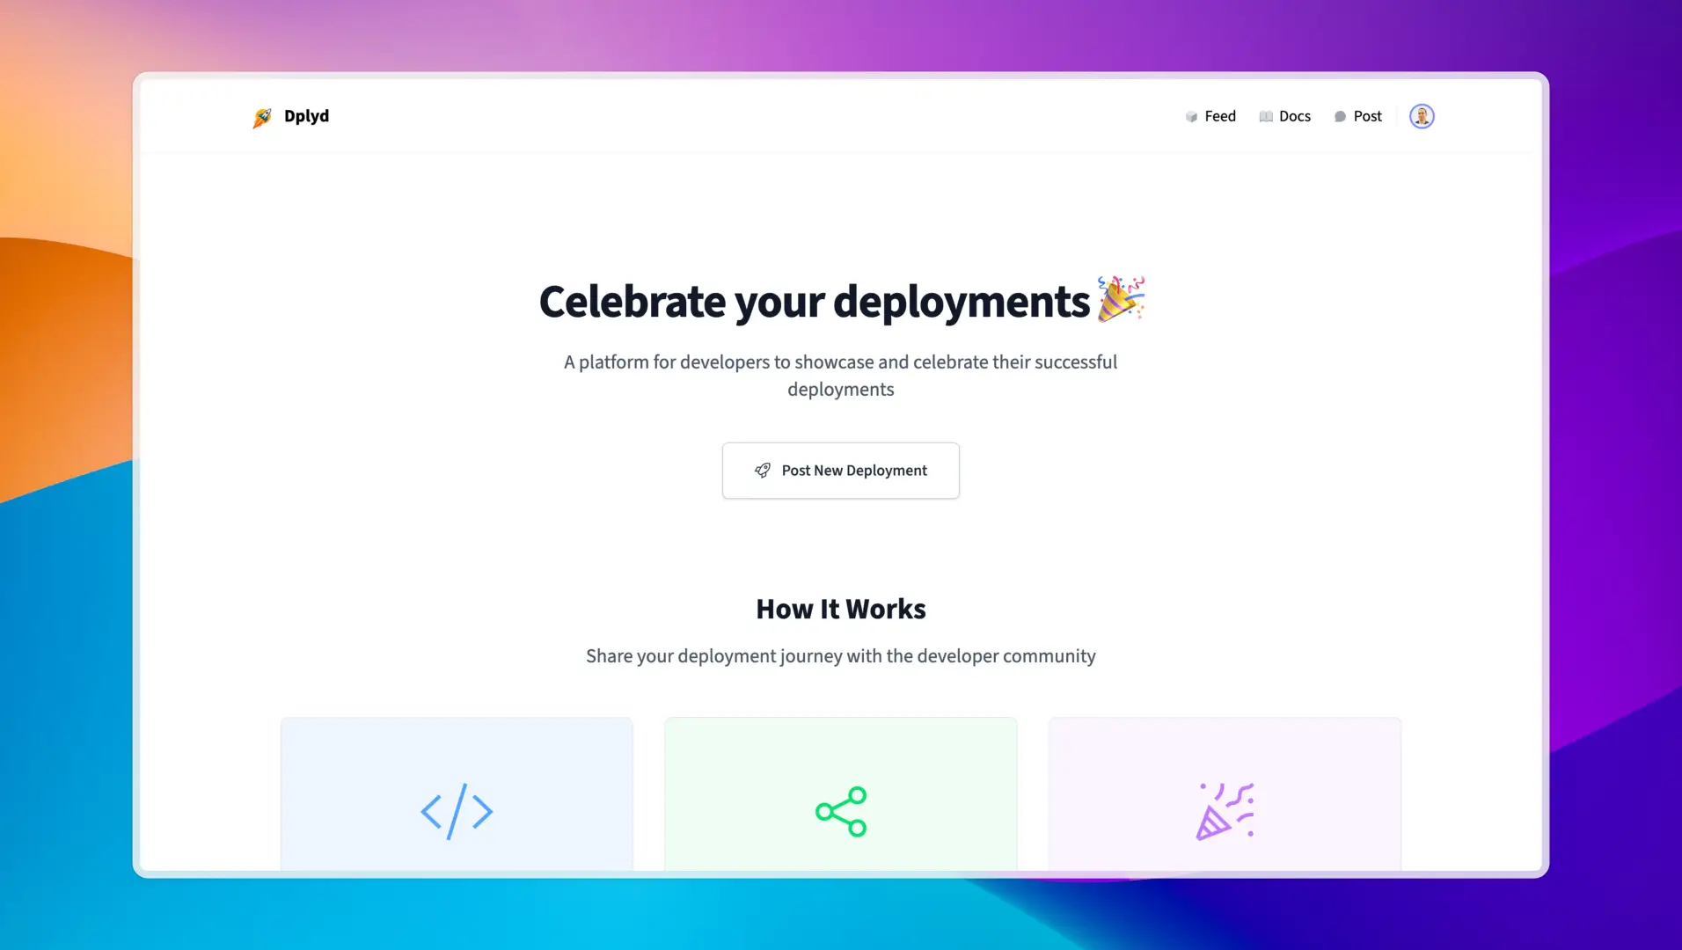Go to the Docs section
The image size is (1682, 950).
pyautogui.click(x=1294, y=116)
